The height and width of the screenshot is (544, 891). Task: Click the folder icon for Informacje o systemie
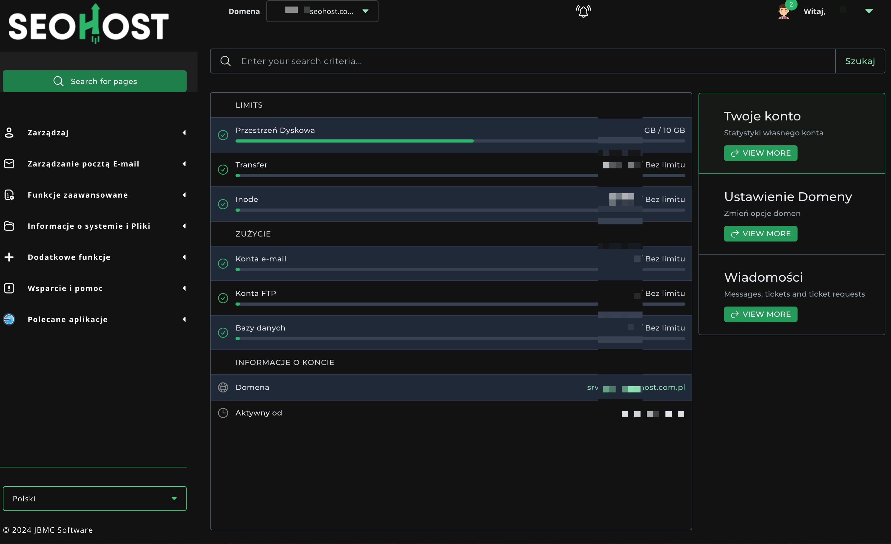click(x=9, y=226)
